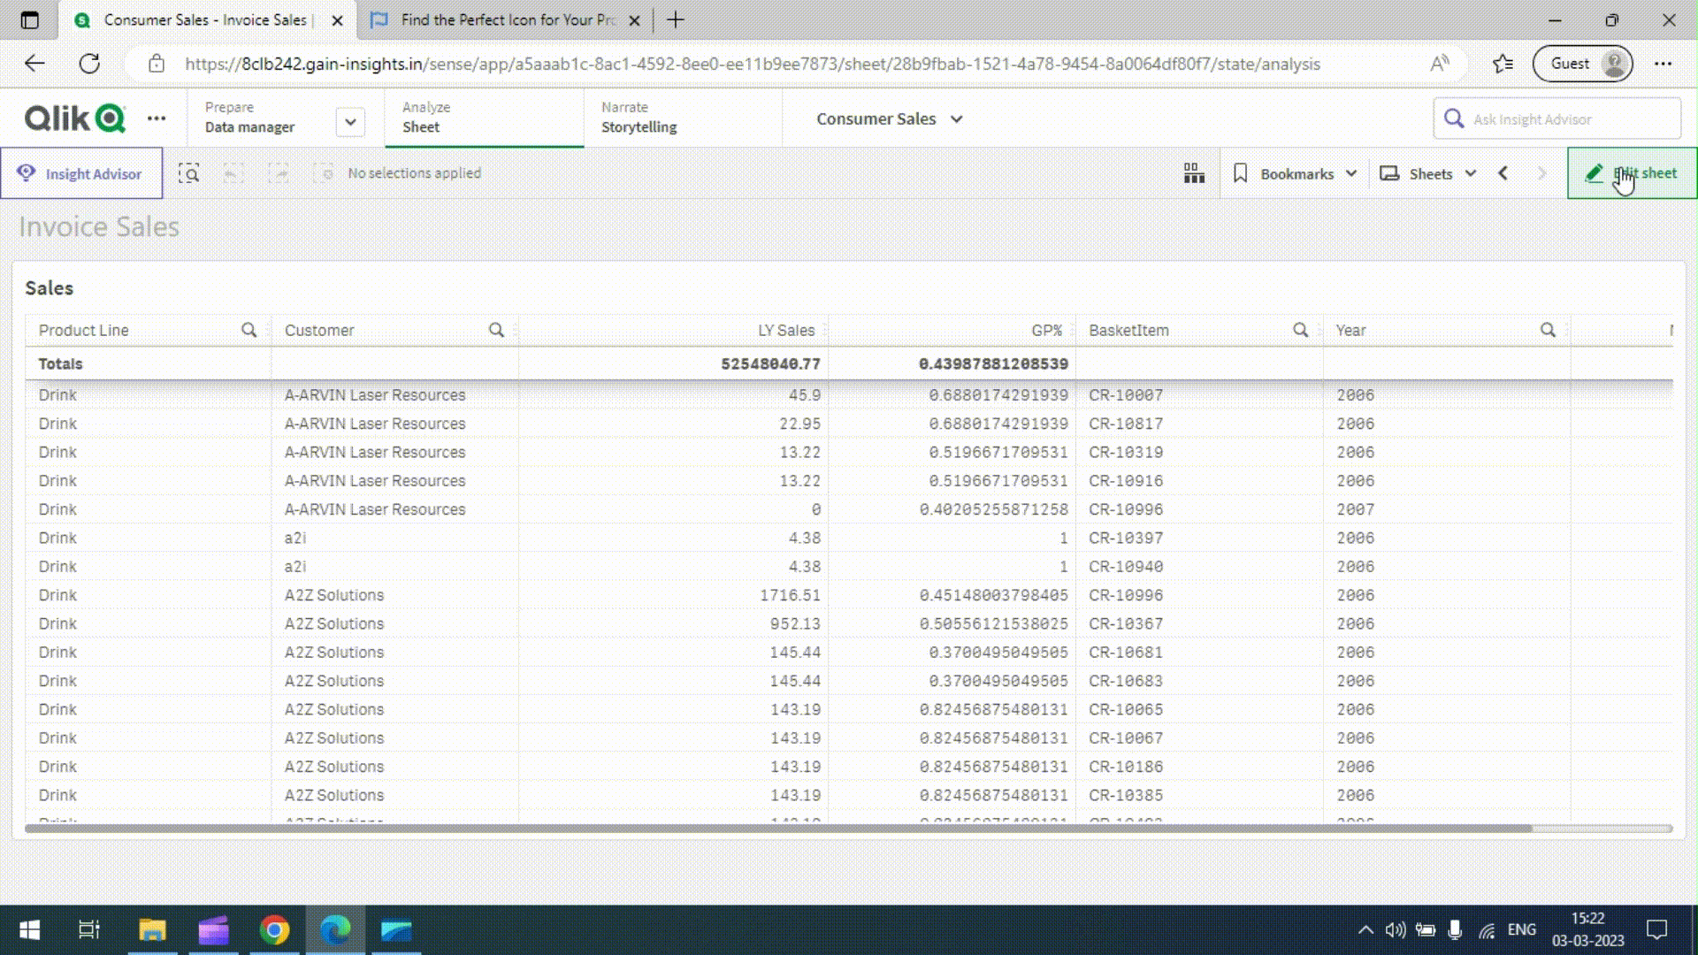Open a new browser tab
This screenshot has height=955, width=1698.
(676, 19)
